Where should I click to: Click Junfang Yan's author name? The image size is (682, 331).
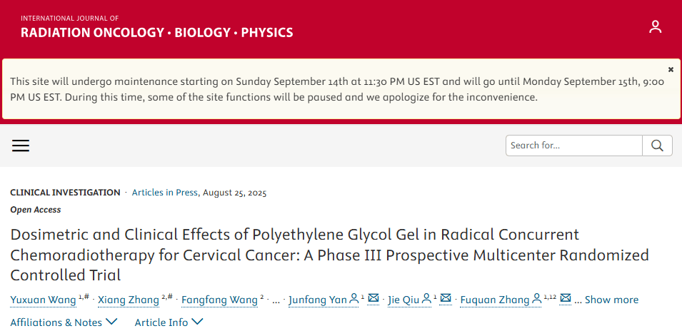[317, 300]
